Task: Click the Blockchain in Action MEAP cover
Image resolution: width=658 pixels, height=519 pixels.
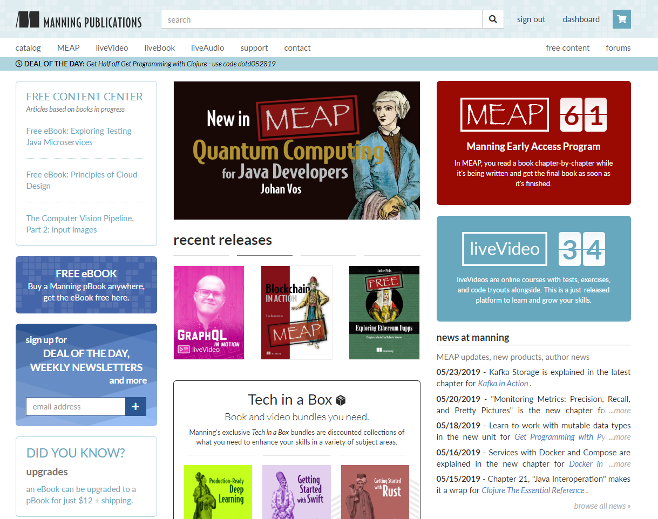Action: [x=296, y=312]
